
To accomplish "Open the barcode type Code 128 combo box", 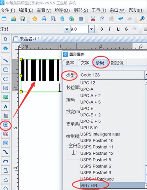I will (x=113, y=75).
